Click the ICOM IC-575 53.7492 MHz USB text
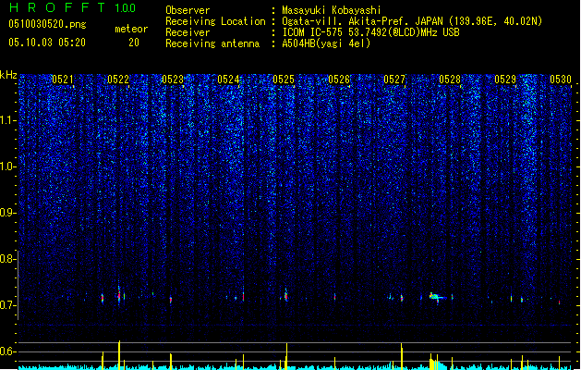Screen dimensions: 581x370 (371, 32)
